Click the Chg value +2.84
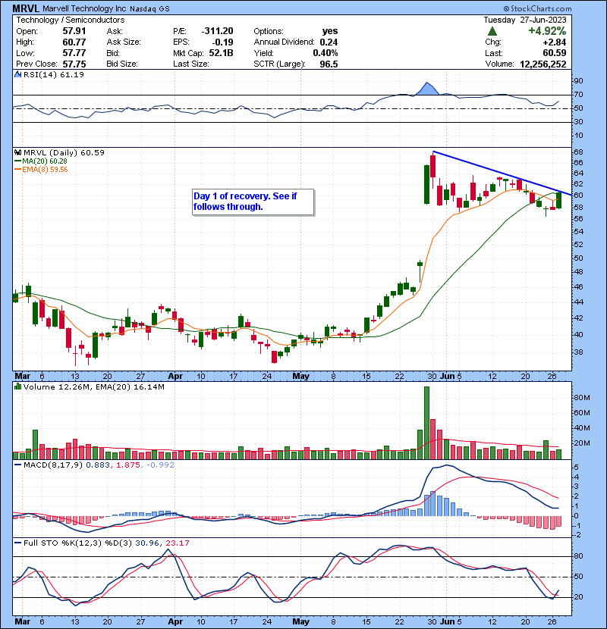Image resolution: width=607 pixels, height=629 pixels. [555, 42]
